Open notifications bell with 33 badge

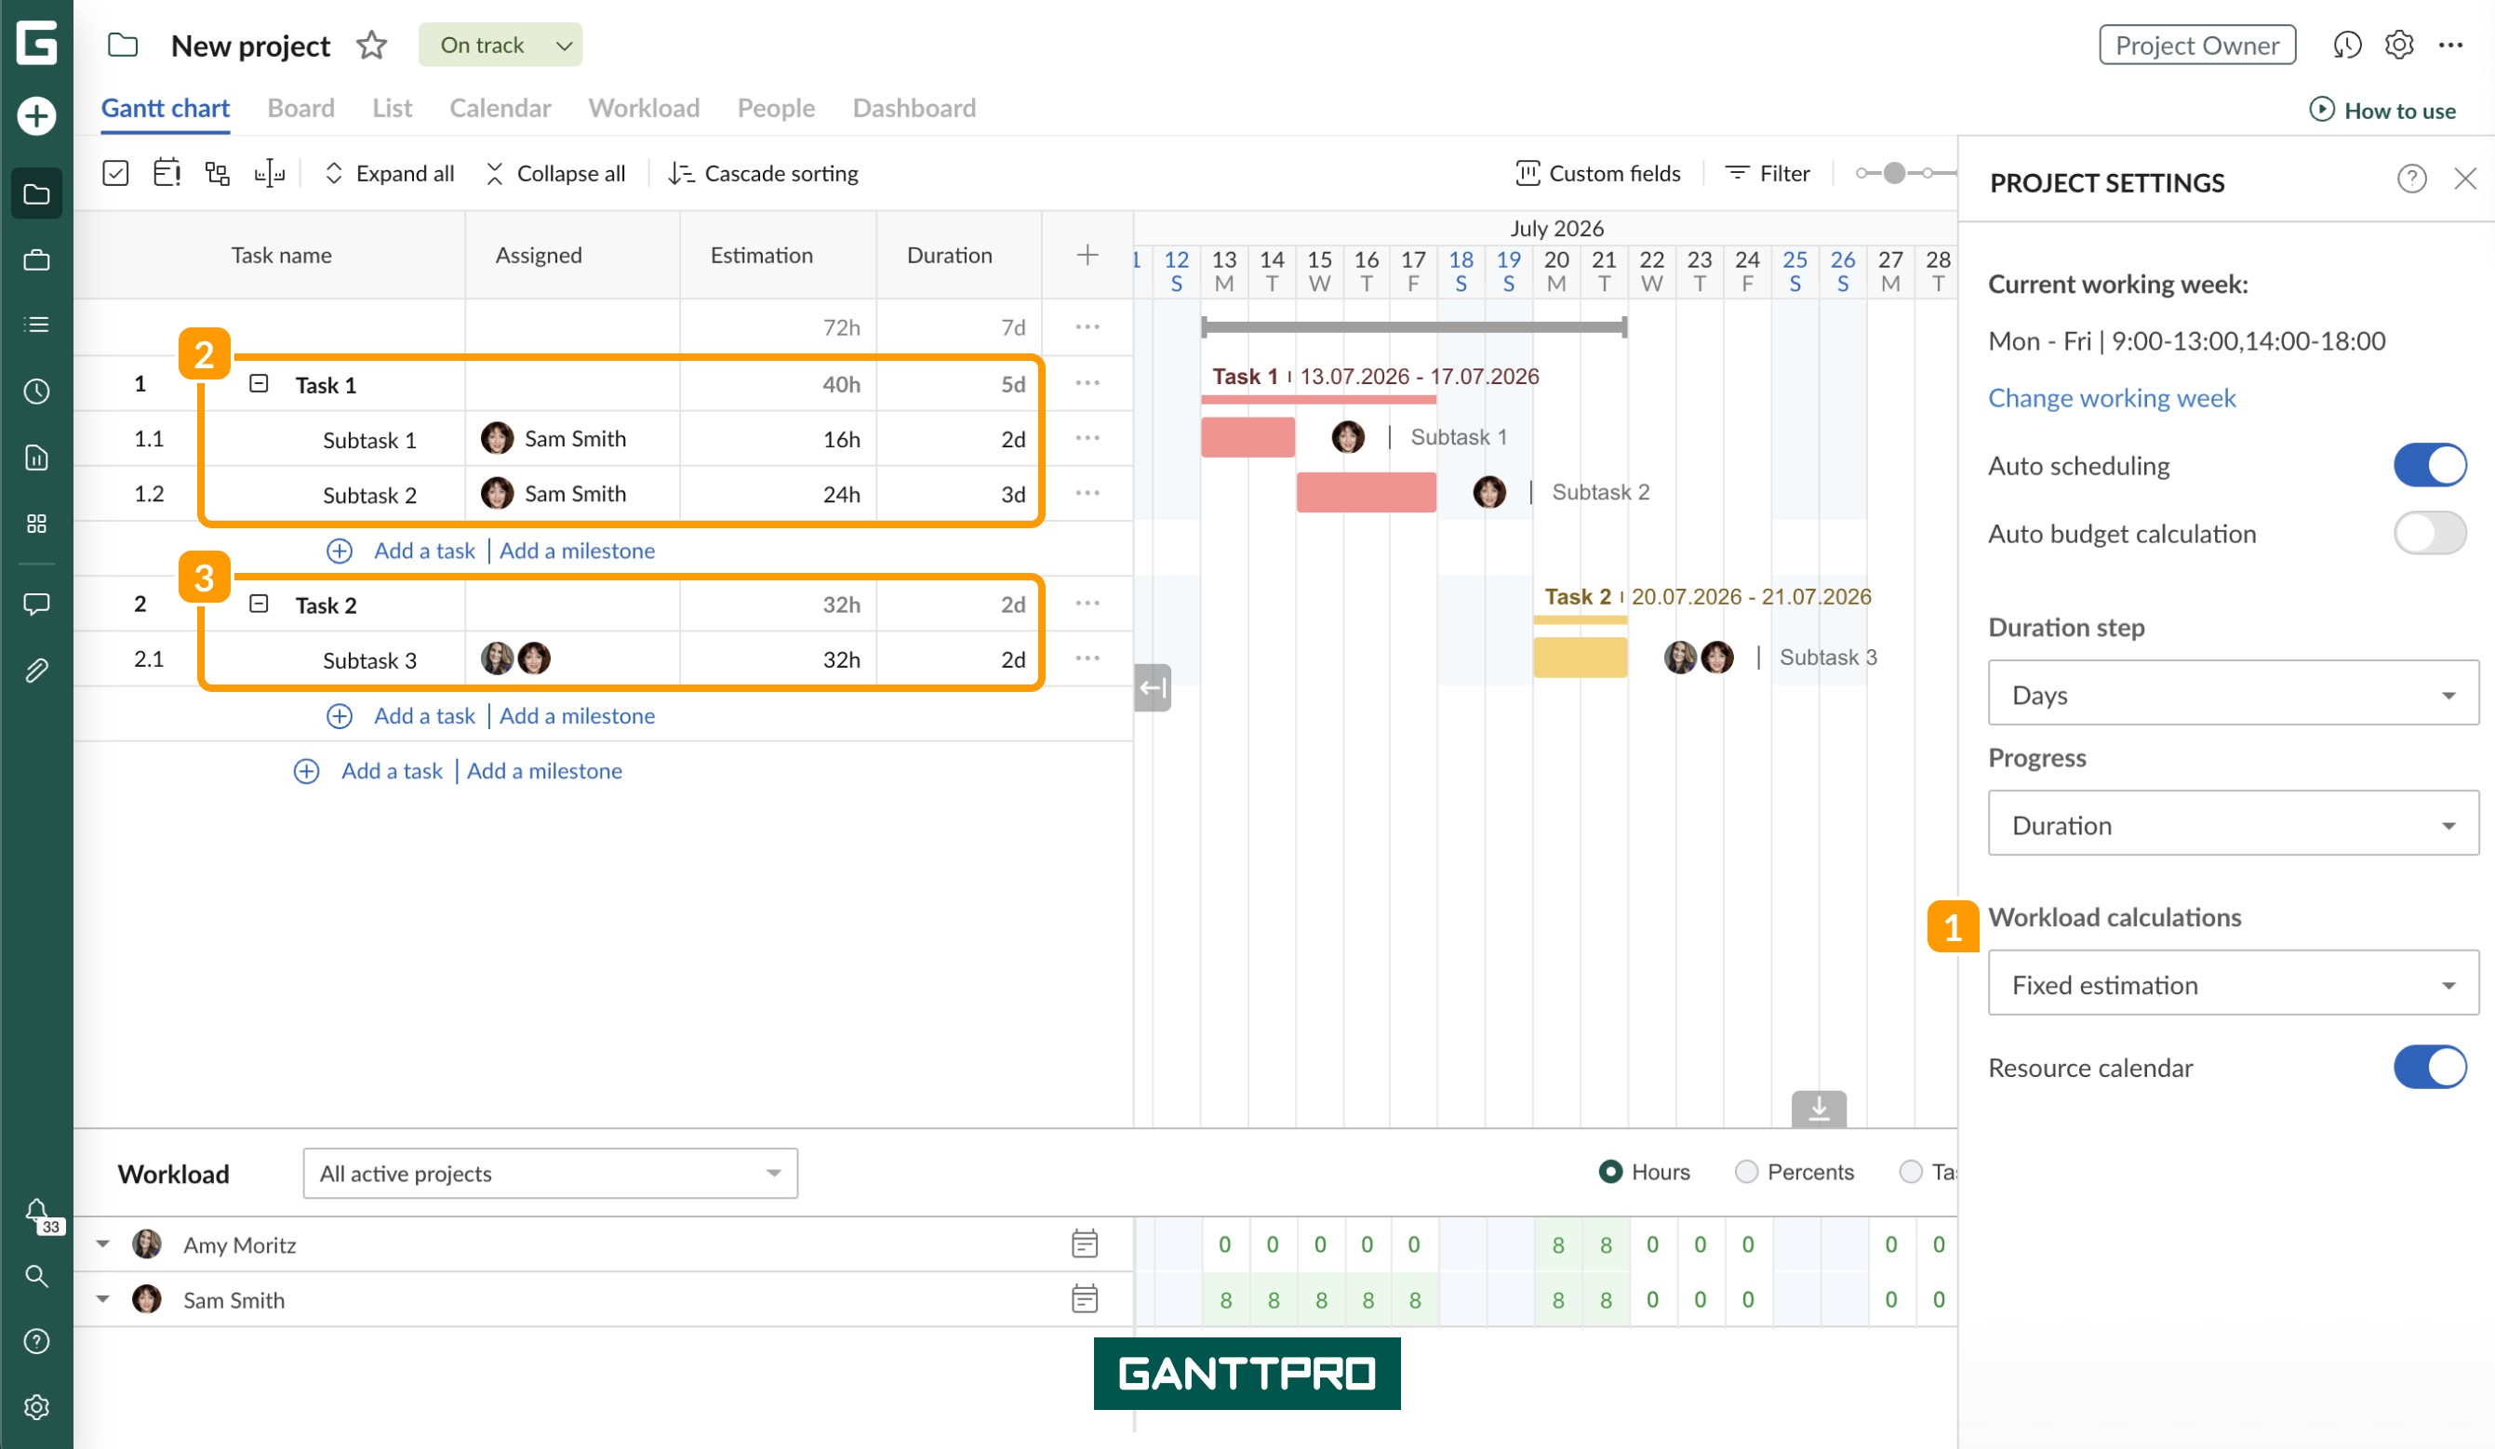41,1216
